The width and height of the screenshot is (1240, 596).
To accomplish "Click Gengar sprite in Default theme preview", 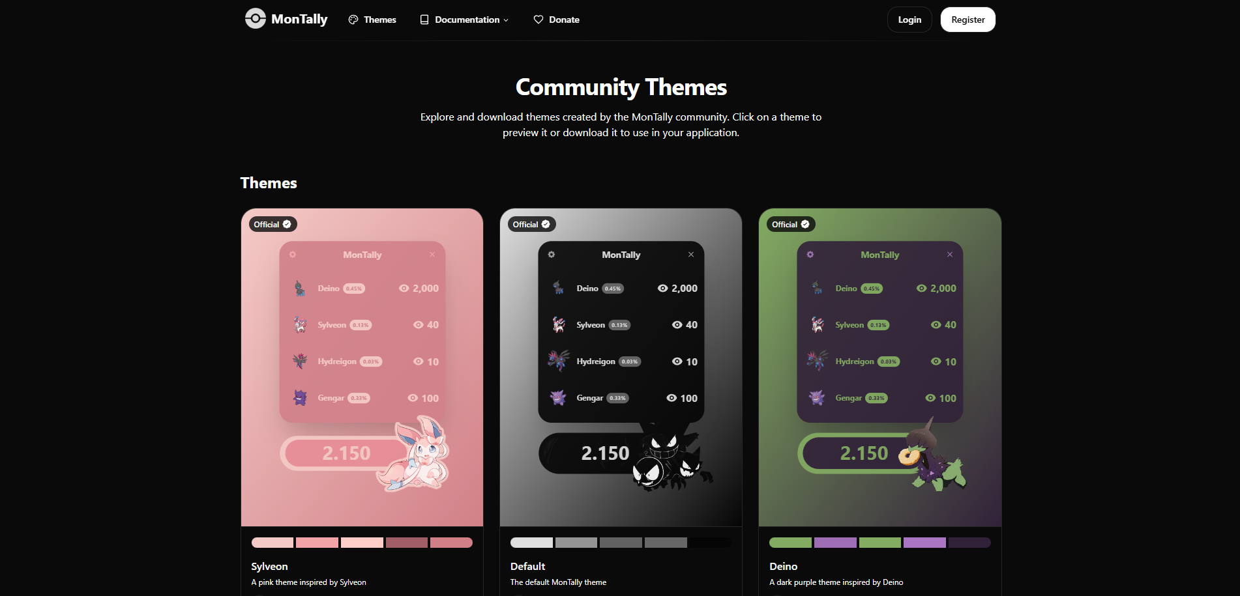I will click(x=558, y=397).
